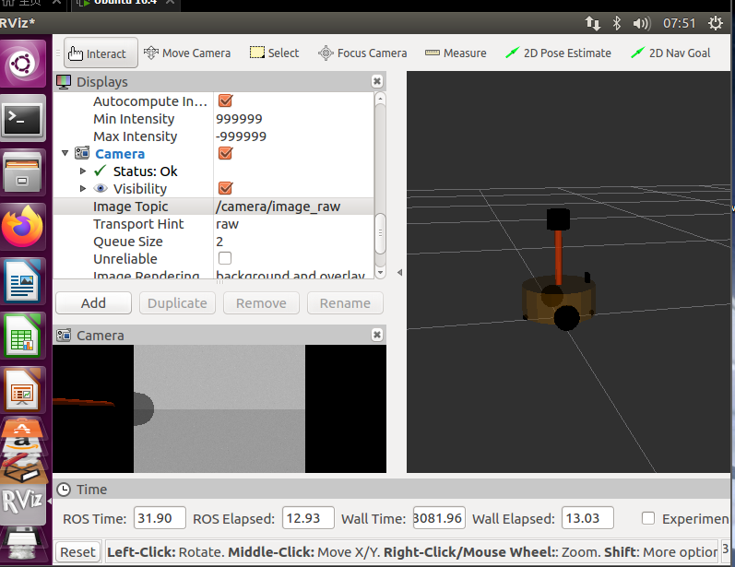This screenshot has height=567, width=735.
Task: Activate the 2D Pose Estimate tool
Action: pos(558,53)
